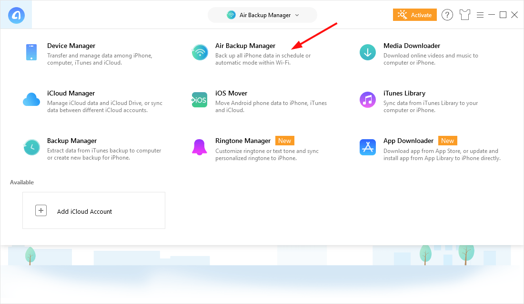This screenshot has width=524, height=304.
Task: Click the Wi-Fi icon in the top dropdown
Action: [231, 15]
